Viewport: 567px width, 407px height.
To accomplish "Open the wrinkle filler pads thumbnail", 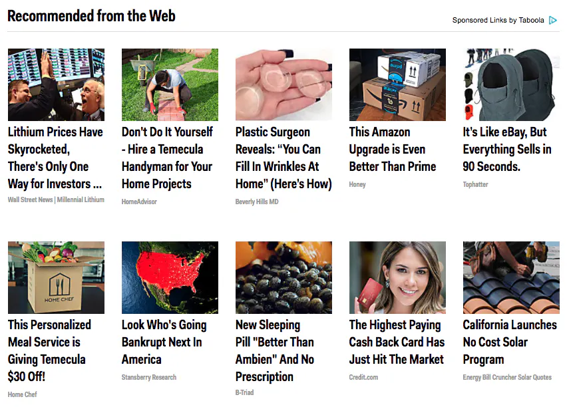I will coord(283,84).
